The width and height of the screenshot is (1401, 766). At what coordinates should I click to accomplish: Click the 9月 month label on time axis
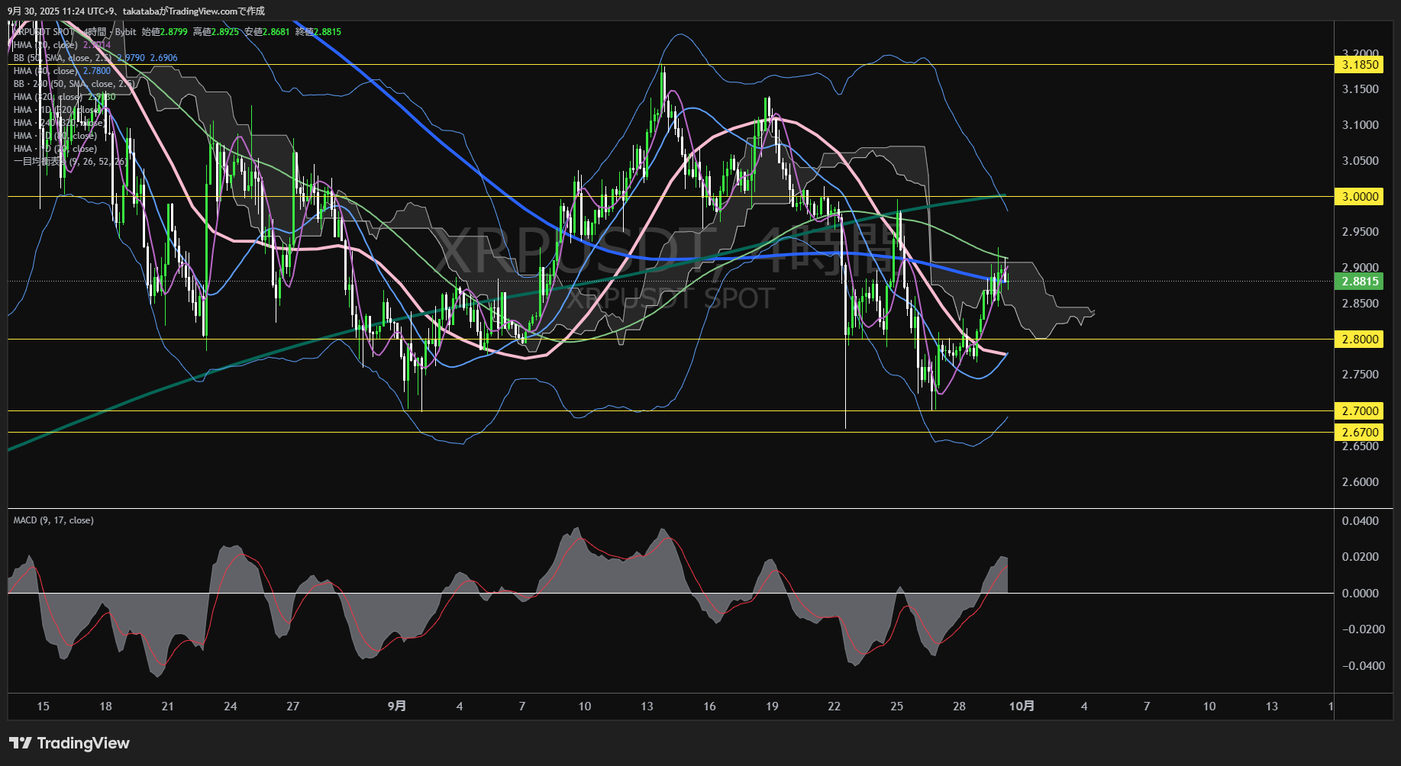click(397, 706)
